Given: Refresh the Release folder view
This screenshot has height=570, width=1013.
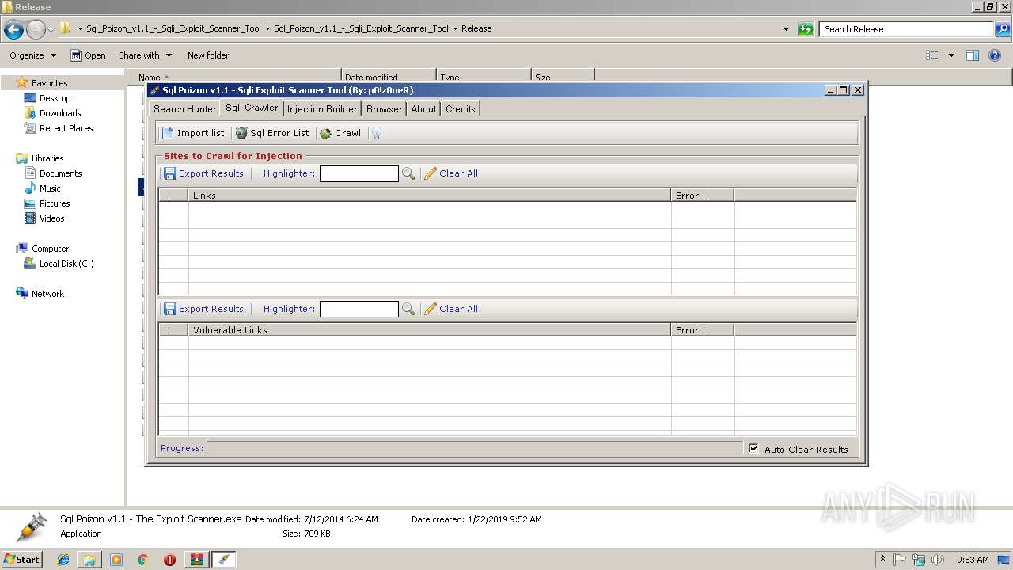Looking at the screenshot, I should click(806, 29).
